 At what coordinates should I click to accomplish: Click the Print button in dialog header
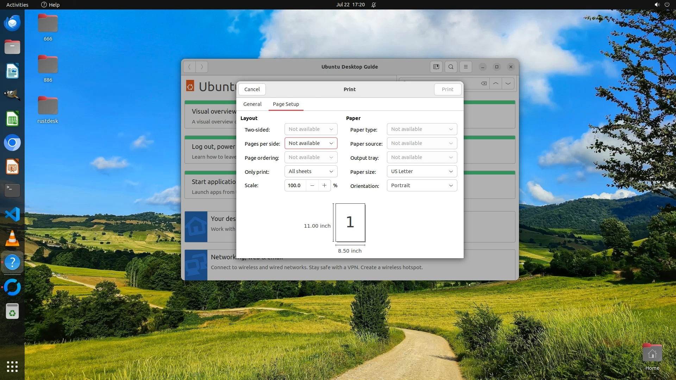pos(447,89)
